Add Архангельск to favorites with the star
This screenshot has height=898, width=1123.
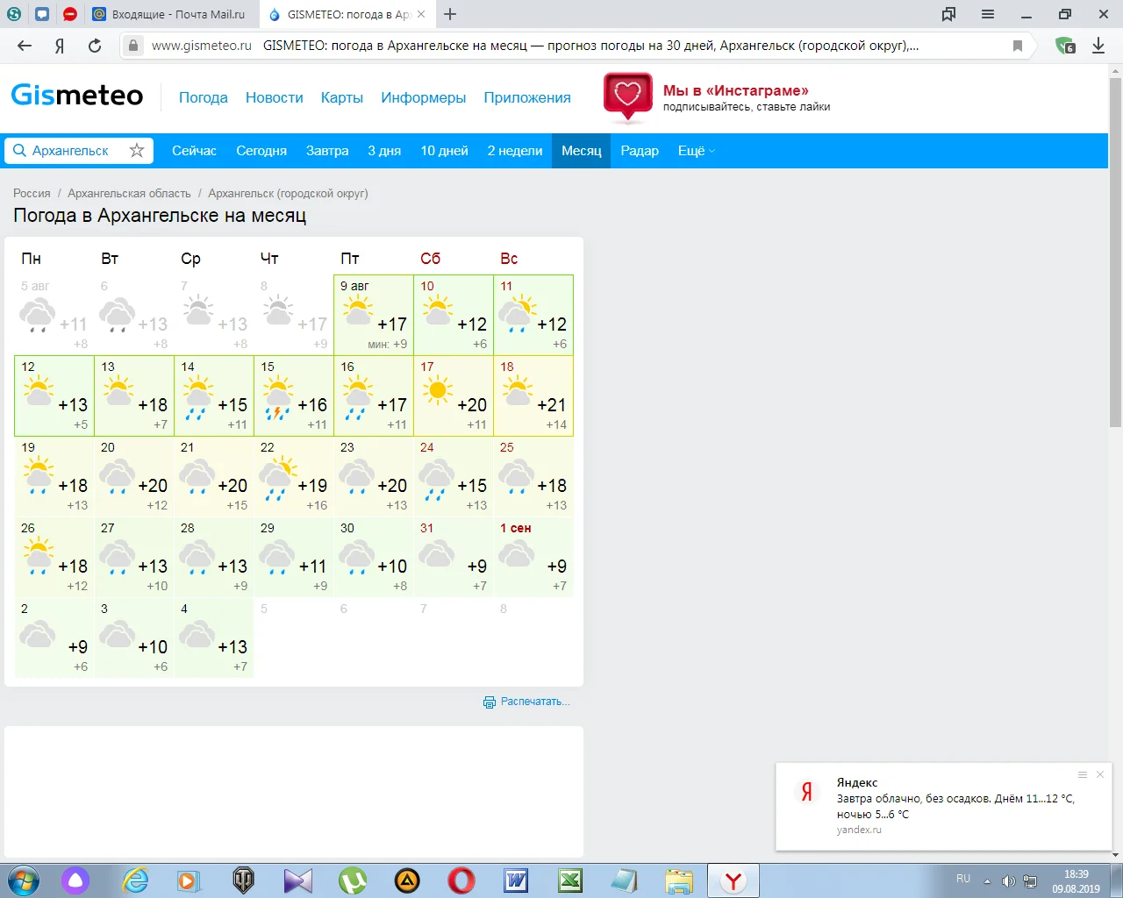tap(137, 150)
